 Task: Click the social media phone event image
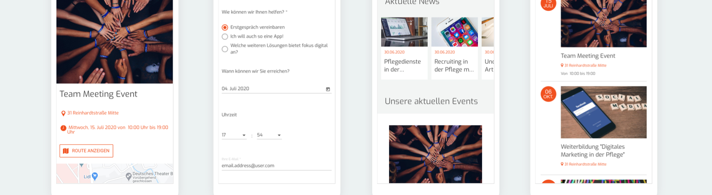(x=603, y=112)
